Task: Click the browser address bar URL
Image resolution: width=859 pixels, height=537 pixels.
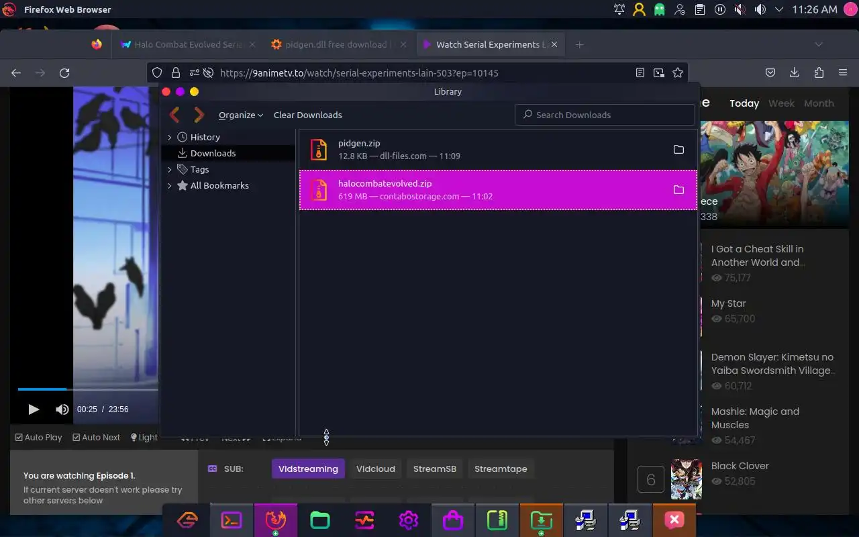Action: click(x=359, y=72)
